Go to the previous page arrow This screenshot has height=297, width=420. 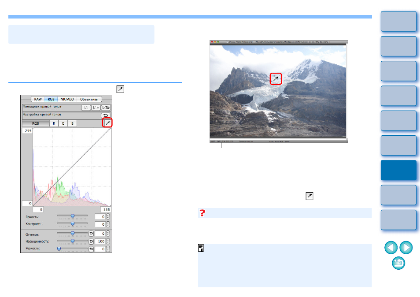[391, 247]
